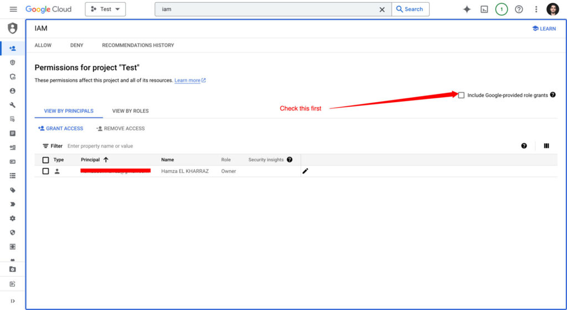
Task: Open notifications badge showing 1
Action: [x=501, y=9]
